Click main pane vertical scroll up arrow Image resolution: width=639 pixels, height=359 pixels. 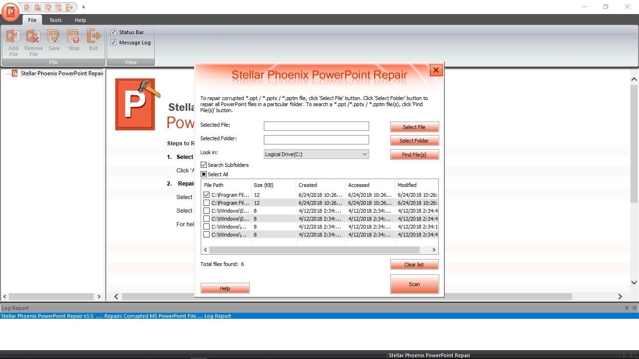pyautogui.click(x=634, y=80)
